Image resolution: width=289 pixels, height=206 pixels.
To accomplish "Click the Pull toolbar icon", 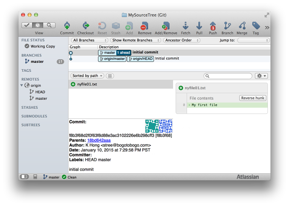I will click(199, 26).
